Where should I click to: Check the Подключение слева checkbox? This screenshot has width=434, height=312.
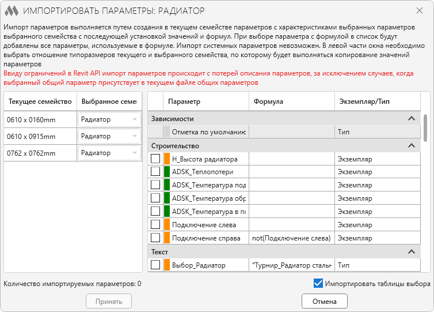point(155,225)
